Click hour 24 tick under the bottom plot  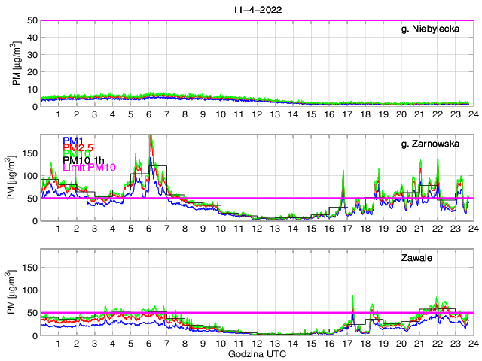click(x=471, y=342)
